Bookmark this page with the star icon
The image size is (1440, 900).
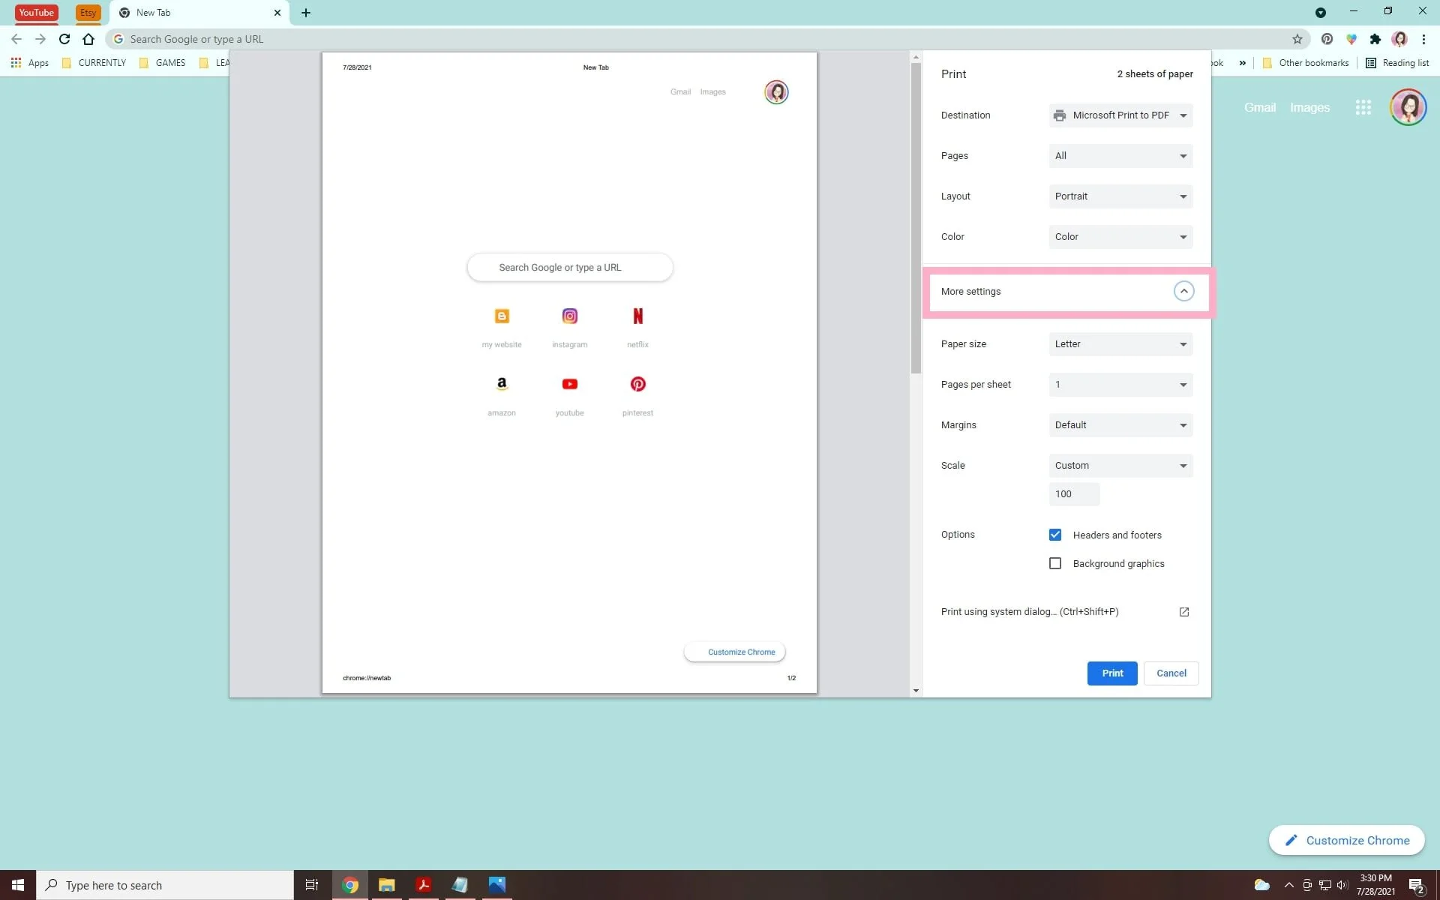tap(1298, 39)
